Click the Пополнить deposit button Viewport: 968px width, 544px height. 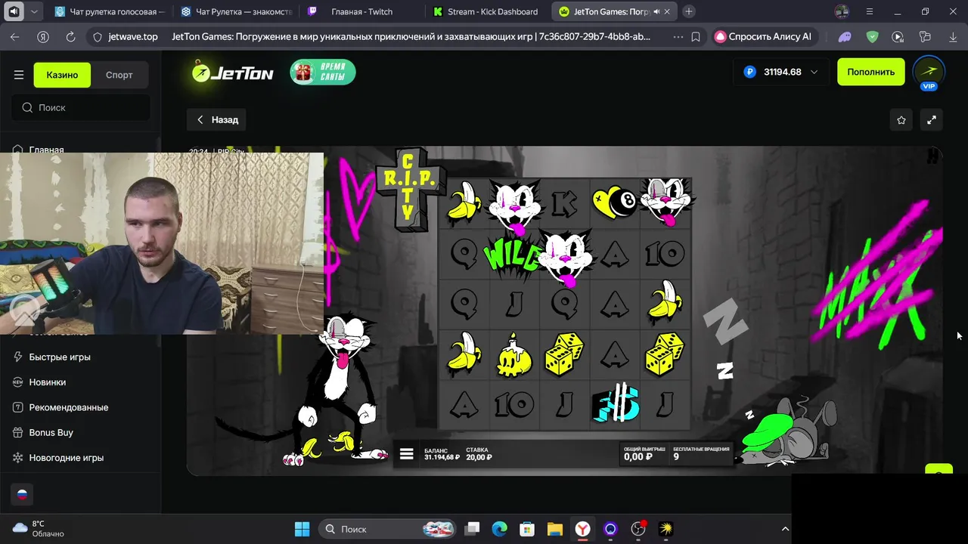(870, 72)
